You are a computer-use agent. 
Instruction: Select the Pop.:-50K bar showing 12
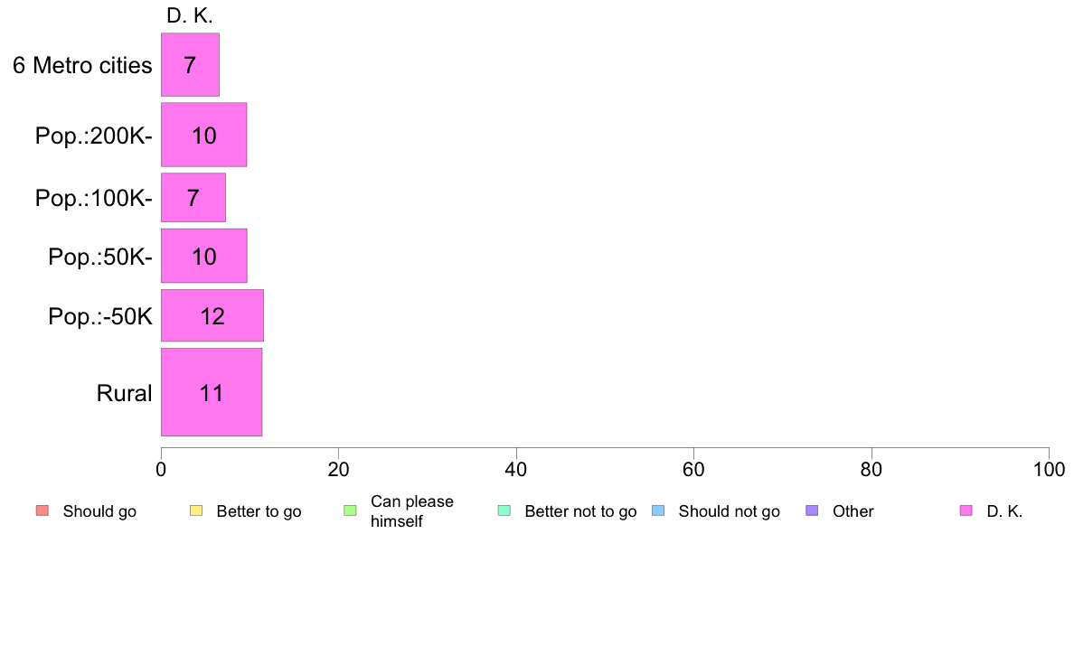pos(212,315)
